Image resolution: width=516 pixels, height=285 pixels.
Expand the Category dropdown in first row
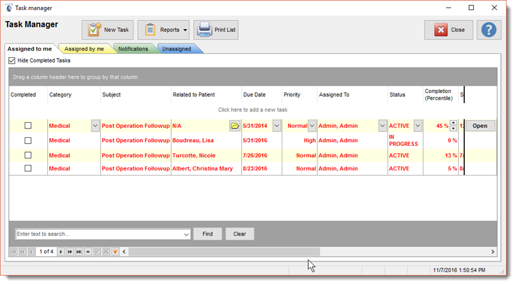point(95,126)
